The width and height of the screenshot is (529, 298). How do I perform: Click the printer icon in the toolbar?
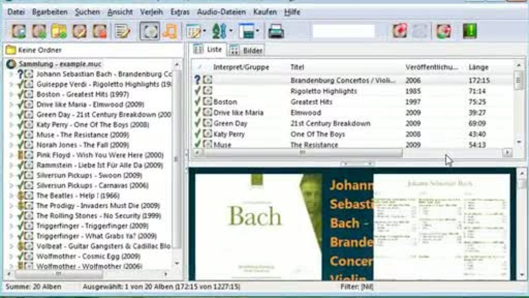[276, 31]
